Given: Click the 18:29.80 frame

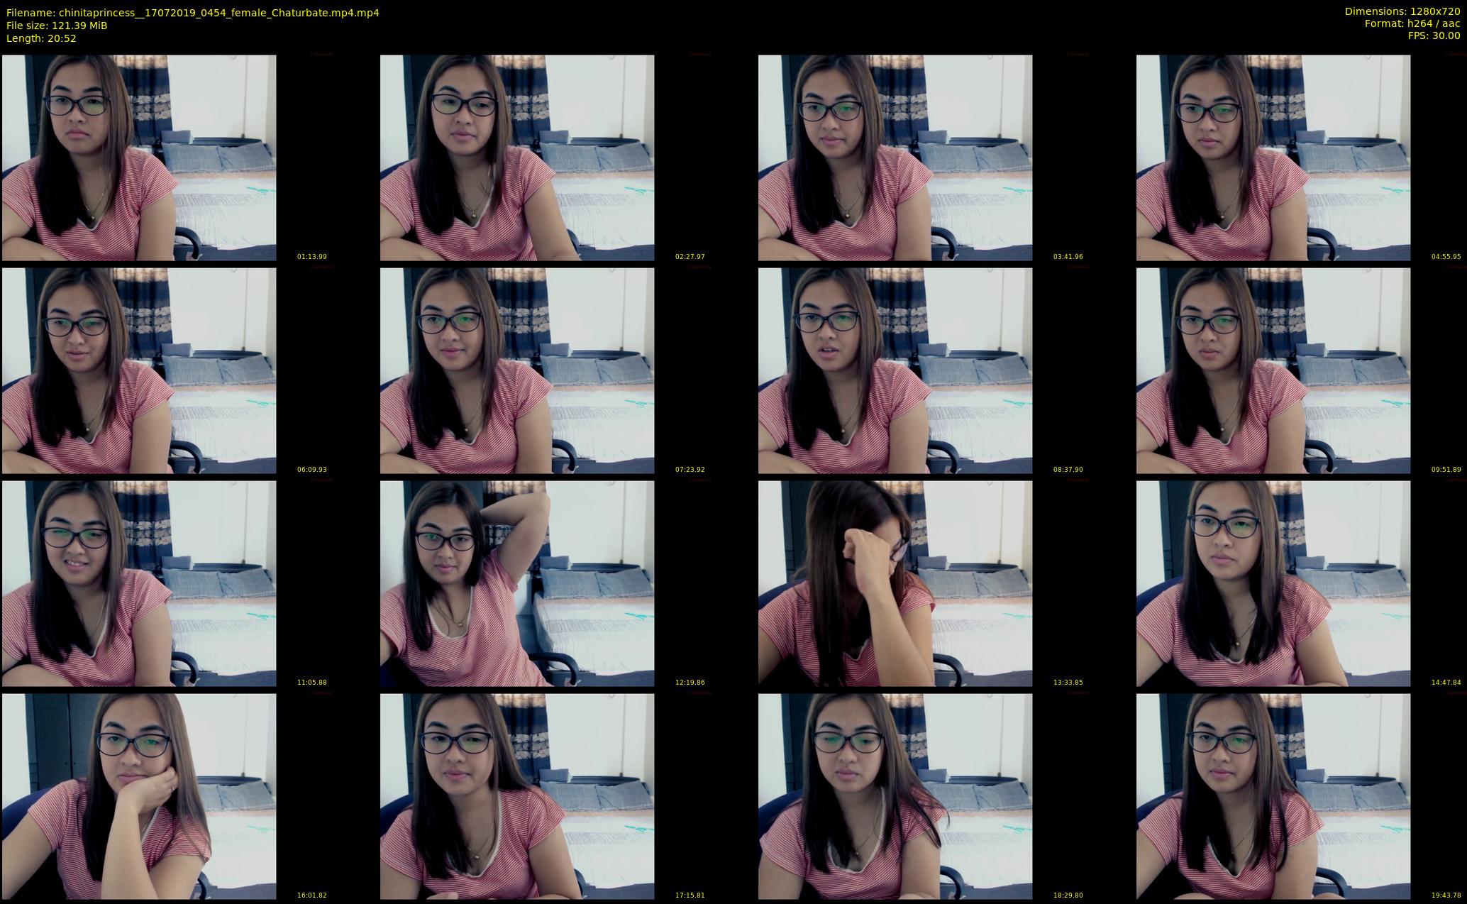Looking at the screenshot, I should tap(895, 796).
